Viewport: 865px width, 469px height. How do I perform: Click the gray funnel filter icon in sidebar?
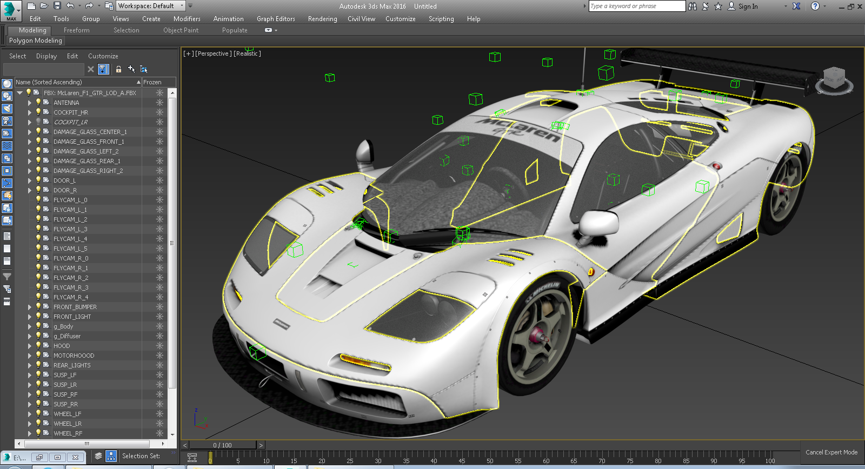(x=7, y=277)
